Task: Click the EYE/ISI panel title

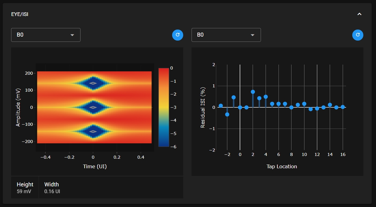Action: 20,14
